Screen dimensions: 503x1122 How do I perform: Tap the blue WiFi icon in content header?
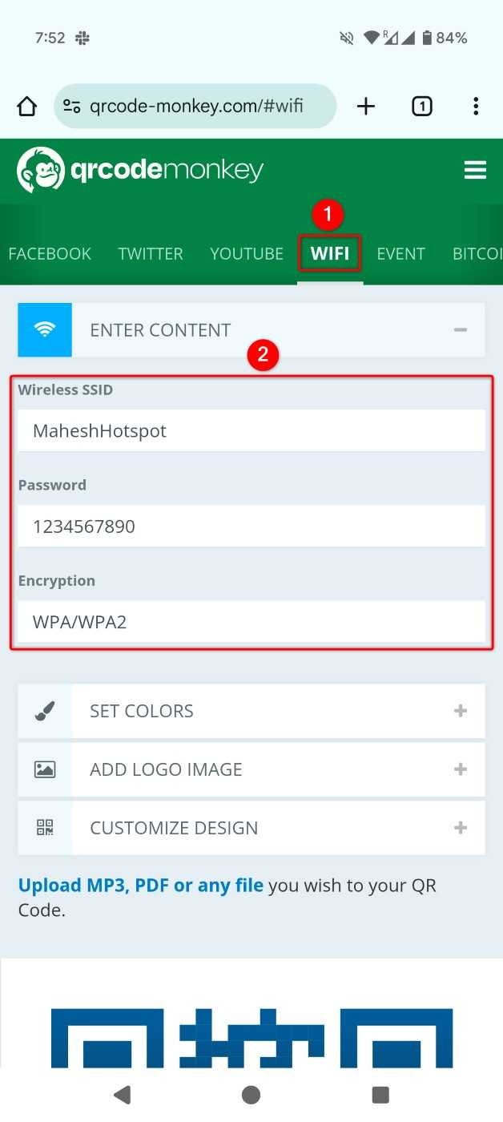[45, 329]
